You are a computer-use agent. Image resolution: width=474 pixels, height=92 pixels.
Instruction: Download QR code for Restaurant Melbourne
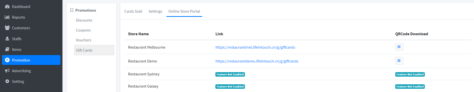click(x=399, y=47)
